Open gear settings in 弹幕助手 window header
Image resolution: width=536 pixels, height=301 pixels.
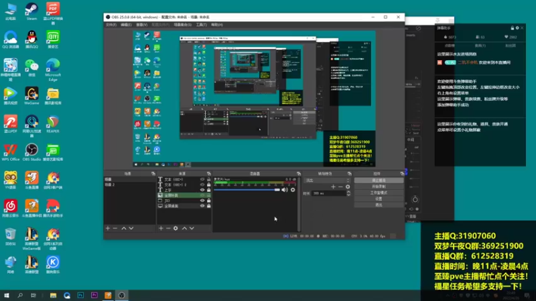517,28
